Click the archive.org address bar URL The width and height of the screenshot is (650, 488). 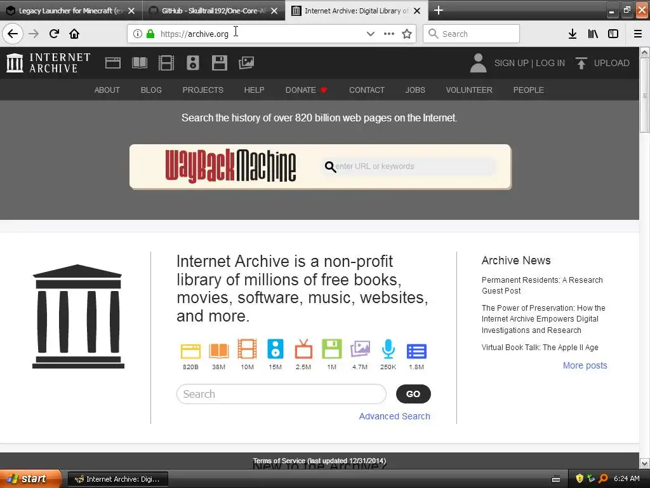[194, 34]
